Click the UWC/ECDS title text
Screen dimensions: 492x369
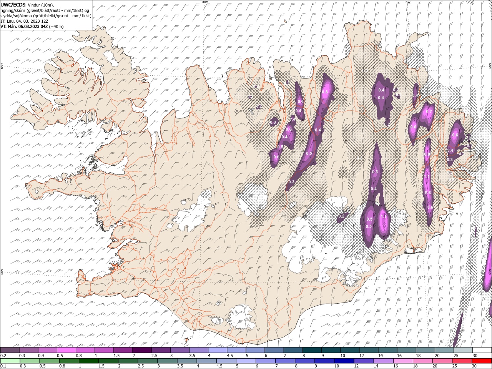tap(13, 5)
